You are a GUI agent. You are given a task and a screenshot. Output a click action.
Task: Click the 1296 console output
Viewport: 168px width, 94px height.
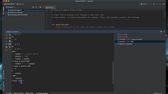(13, 51)
